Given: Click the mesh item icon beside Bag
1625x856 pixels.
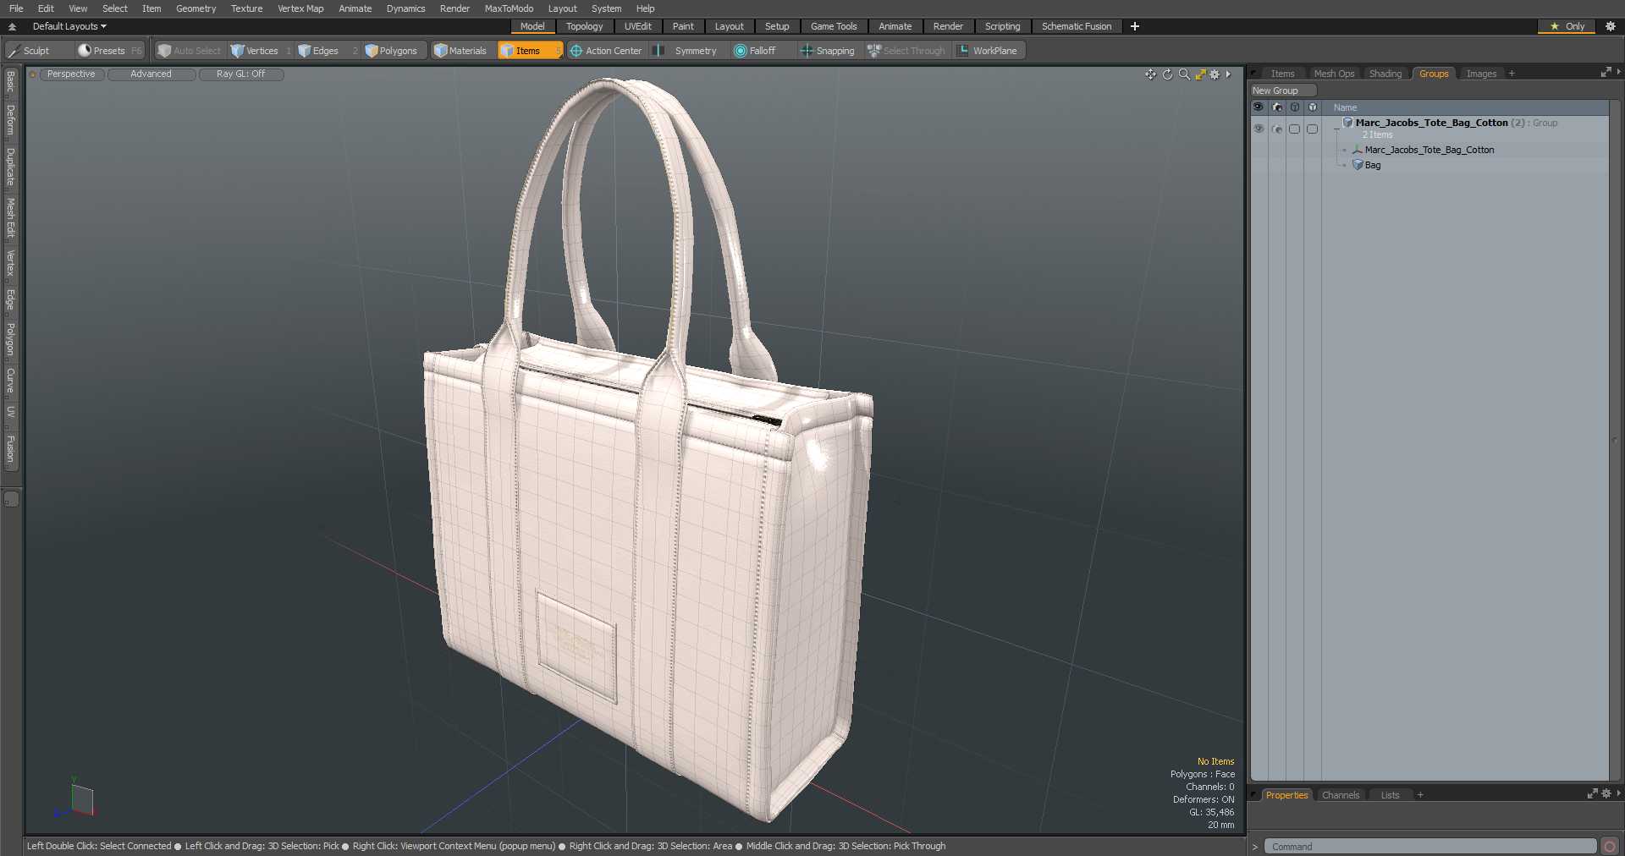Looking at the screenshot, I should 1358,165.
